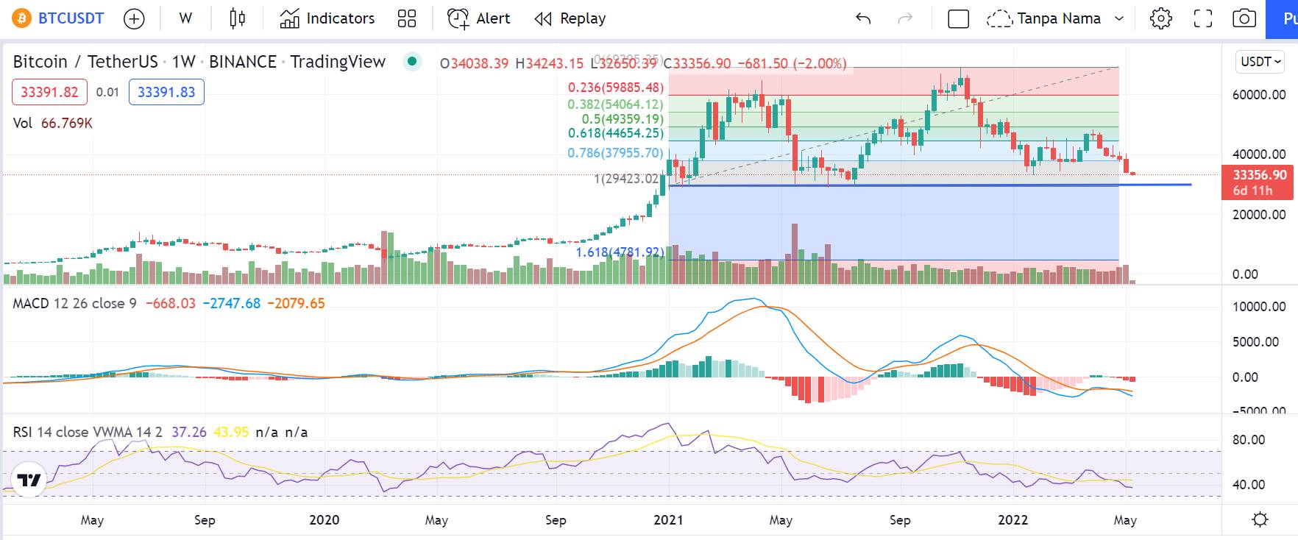Open the USDT currency dropdown
The height and width of the screenshot is (540, 1298).
click(1260, 62)
